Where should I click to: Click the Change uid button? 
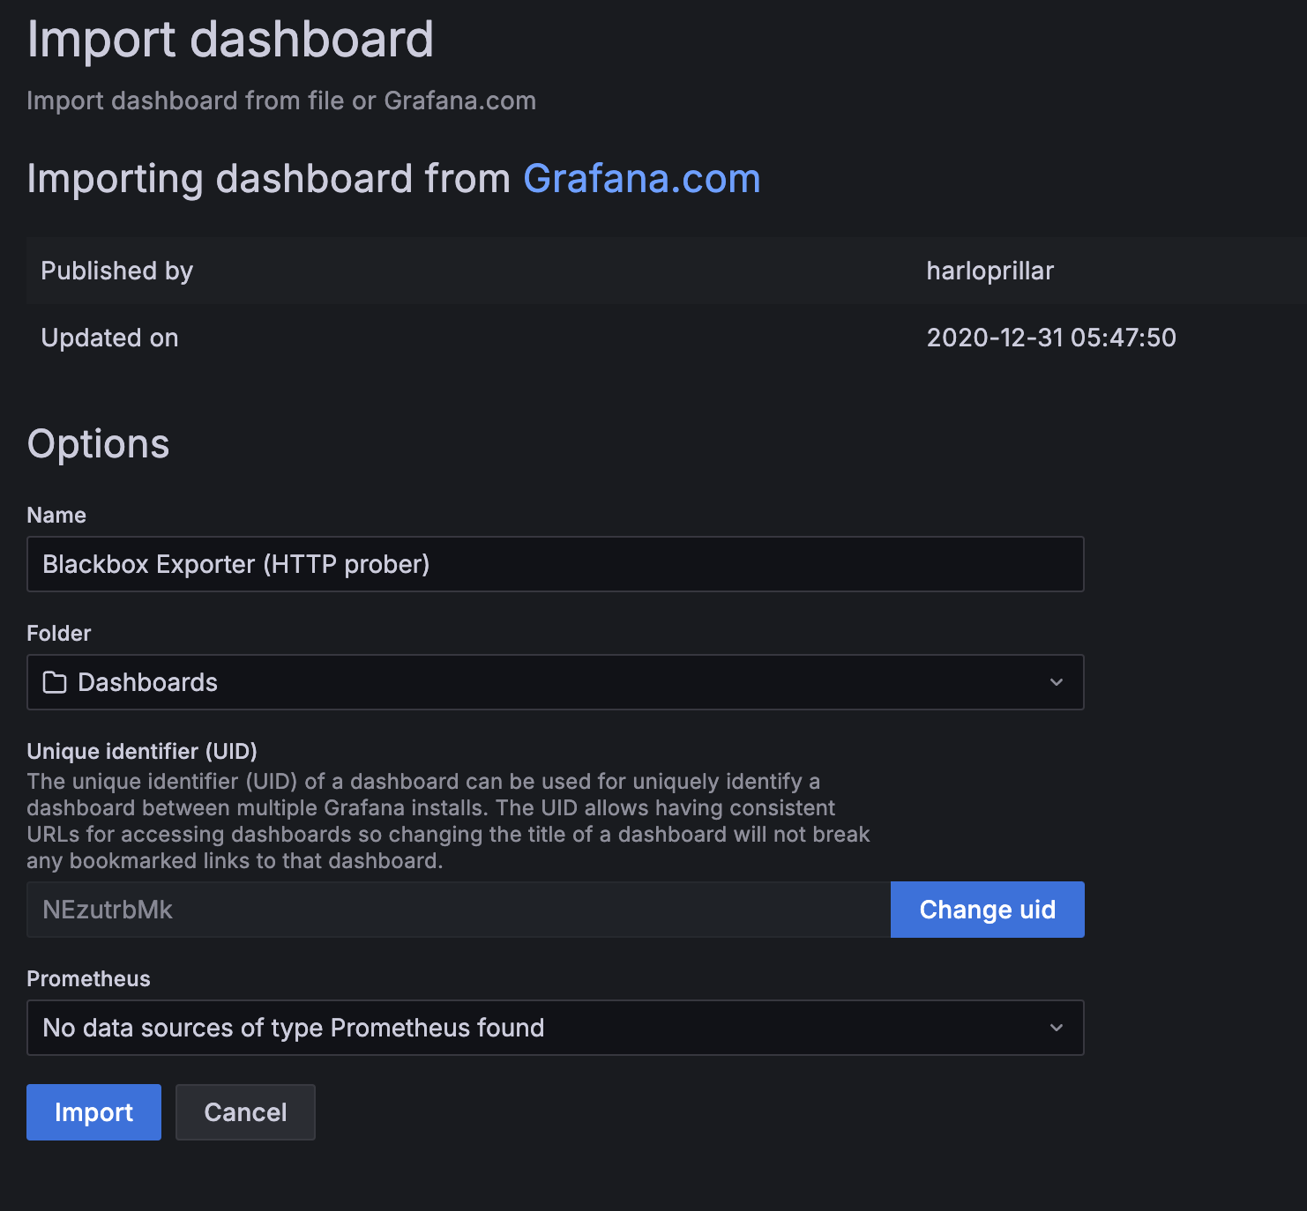coord(988,910)
